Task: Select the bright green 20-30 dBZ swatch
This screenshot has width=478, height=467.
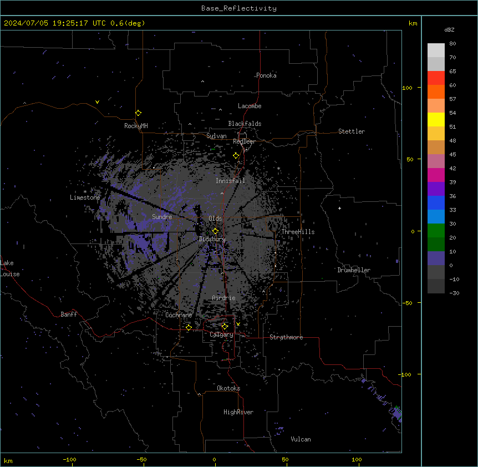Action: (436, 231)
